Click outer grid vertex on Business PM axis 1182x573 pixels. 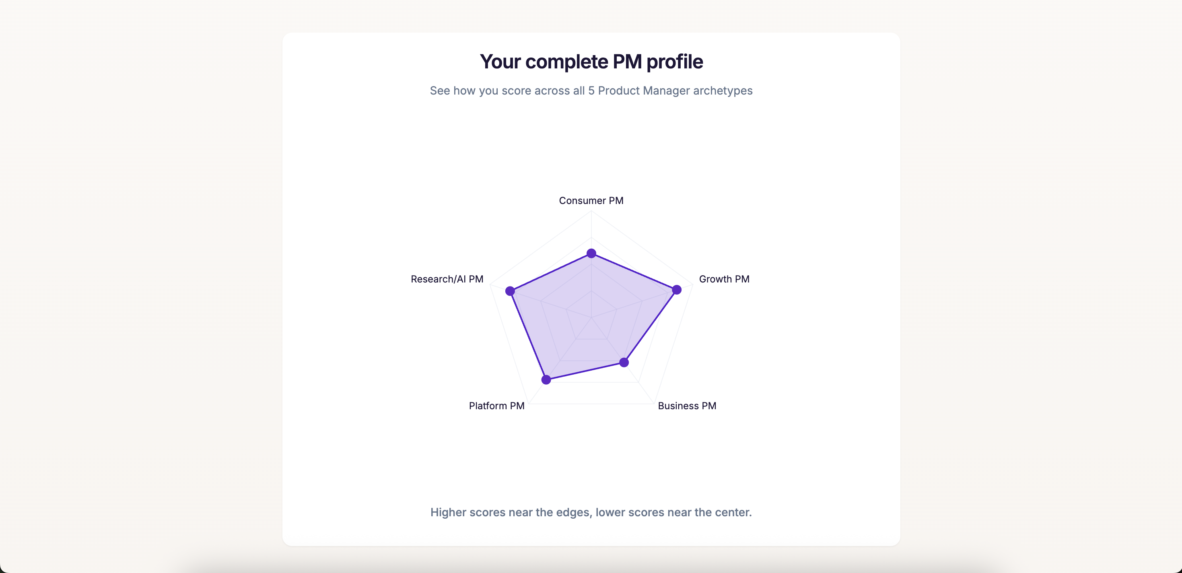pyautogui.click(x=654, y=403)
